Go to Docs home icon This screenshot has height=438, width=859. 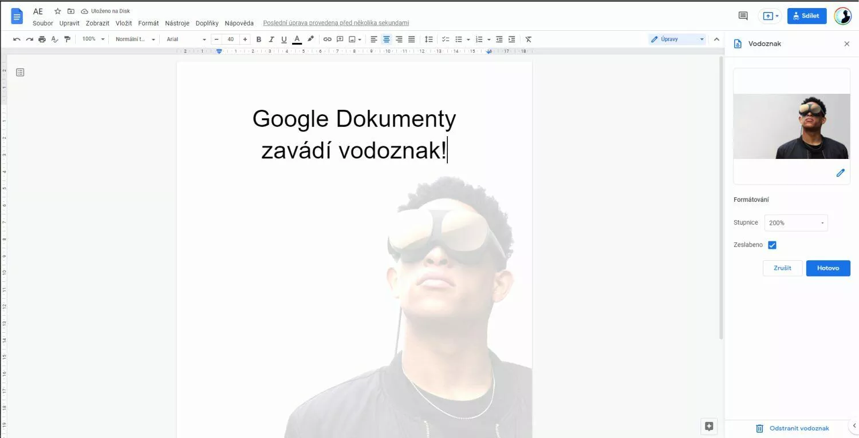pos(17,16)
